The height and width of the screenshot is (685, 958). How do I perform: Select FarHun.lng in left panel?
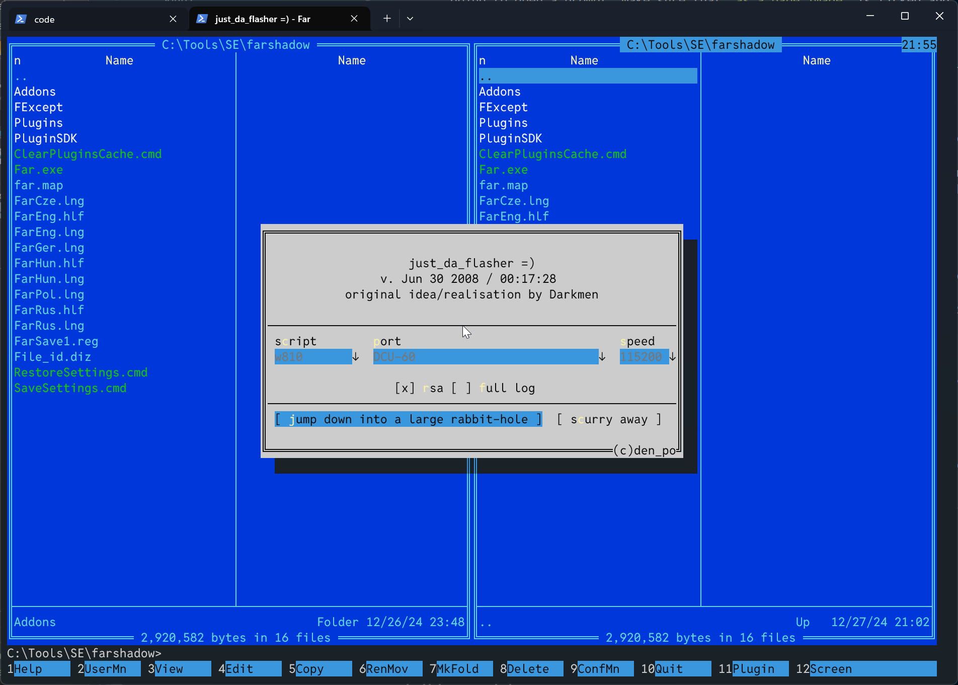(x=49, y=279)
